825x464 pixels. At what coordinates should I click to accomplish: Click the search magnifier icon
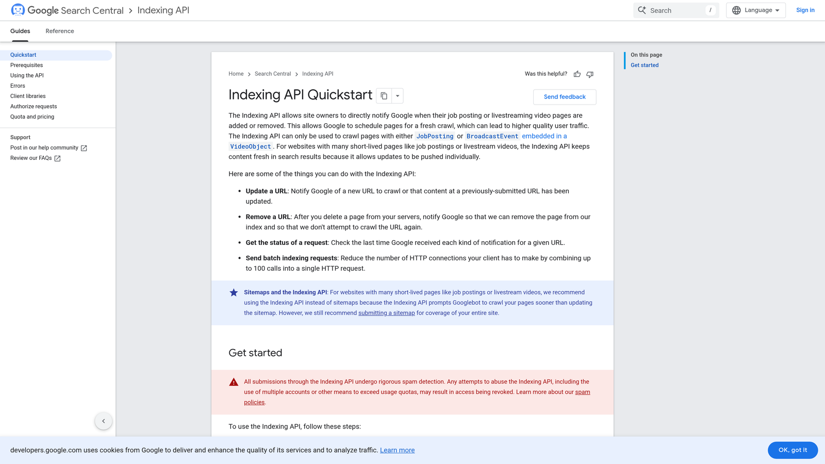(642, 10)
